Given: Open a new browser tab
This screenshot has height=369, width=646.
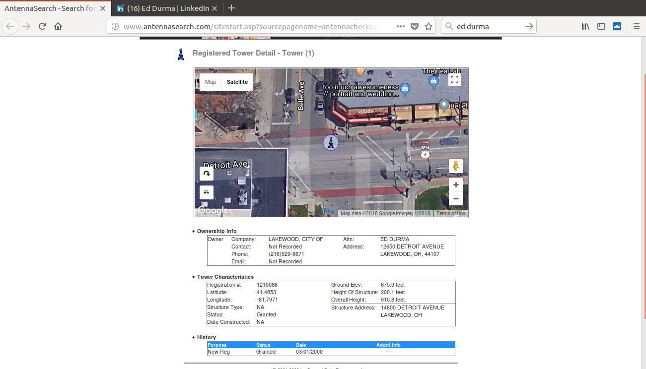Looking at the screenshot, I should (x=231, y=8).
